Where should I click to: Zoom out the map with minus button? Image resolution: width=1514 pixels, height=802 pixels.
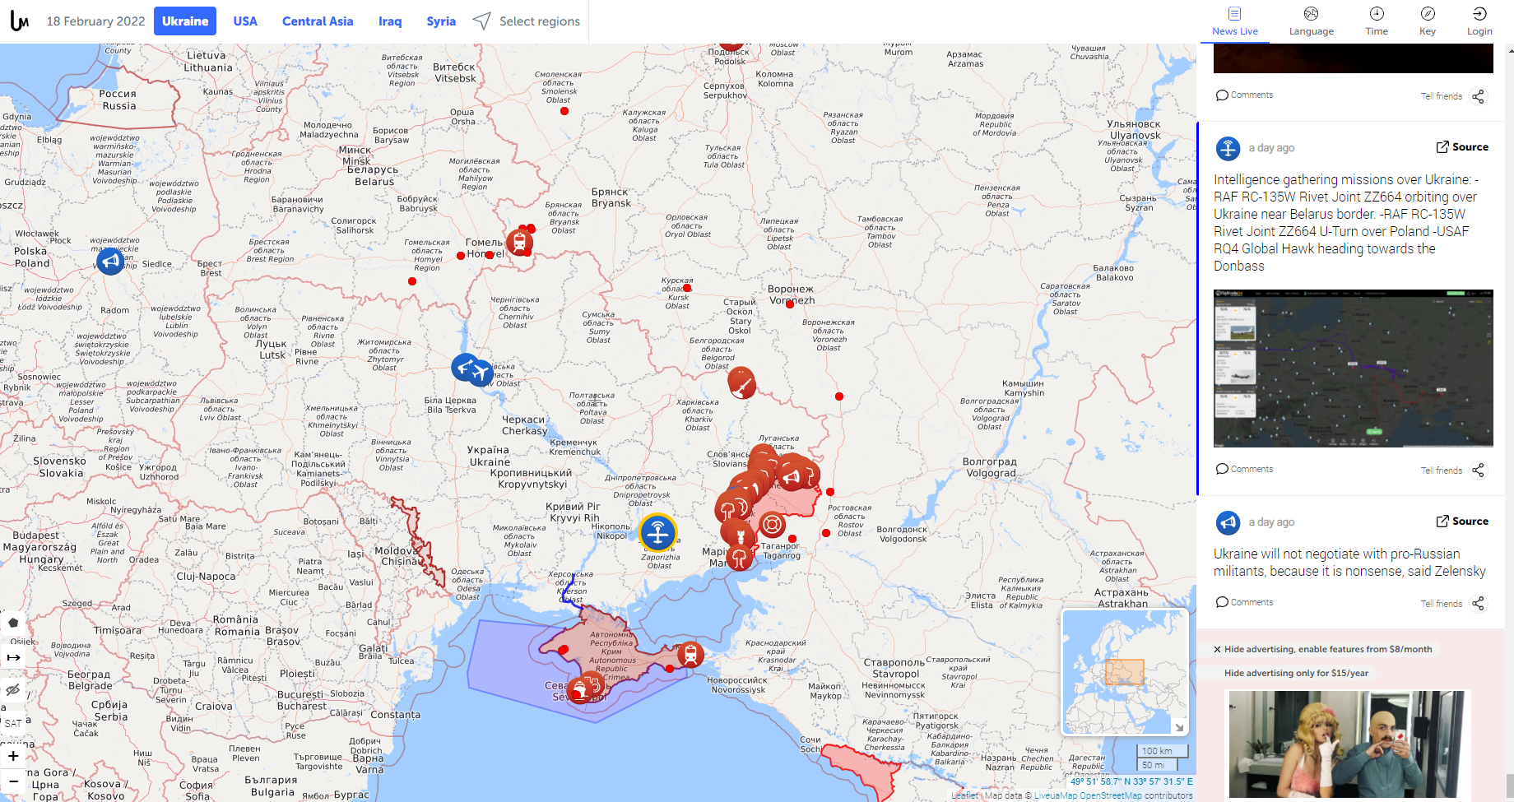pos(13,781)
